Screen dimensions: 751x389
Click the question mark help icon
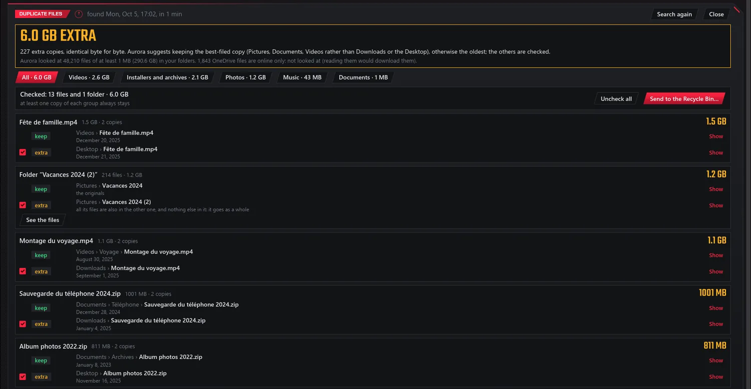click(79, 14)
